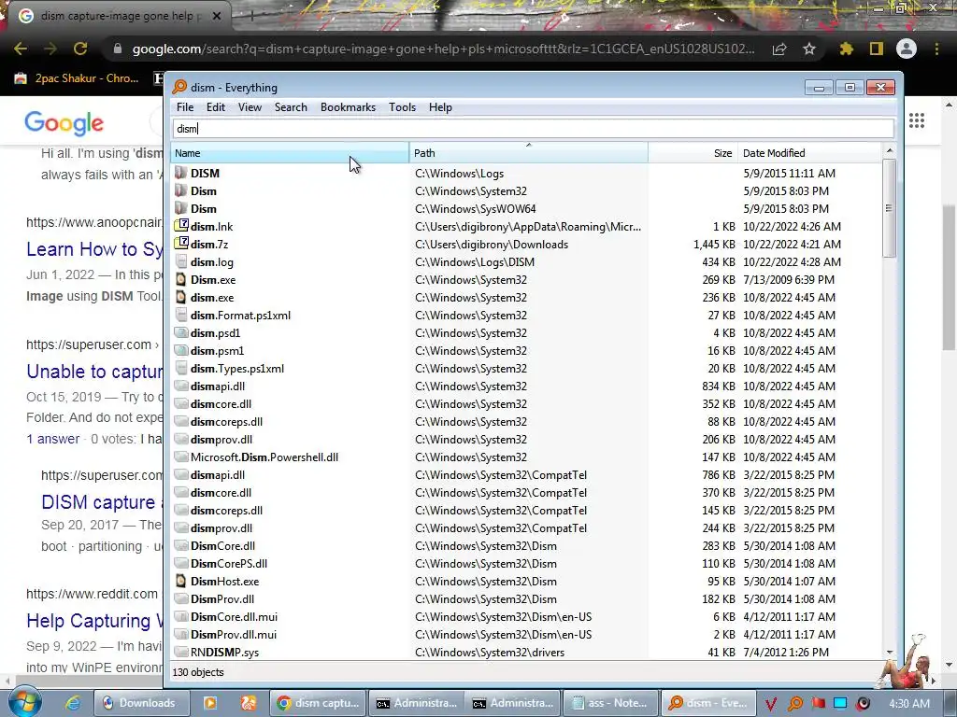This screenshot has height=717, width=957.
Task: Select the dism.lnk shortcut icon
Action: coord(180,226)
